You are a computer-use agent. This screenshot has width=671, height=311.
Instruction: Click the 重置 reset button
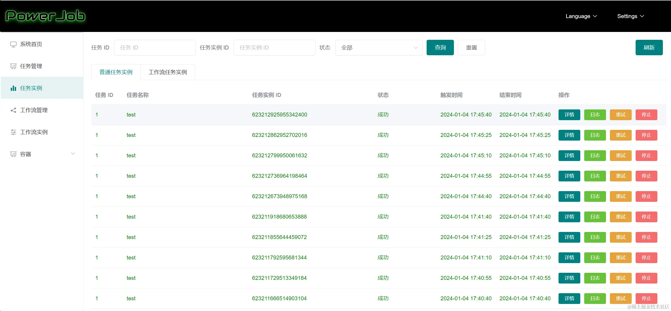(471, 48)
